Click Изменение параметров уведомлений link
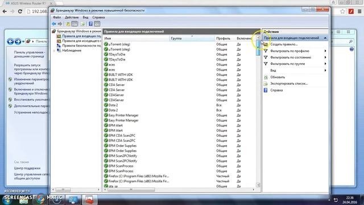Viewport: 364px width, 205px height. (x=31, y=81)
